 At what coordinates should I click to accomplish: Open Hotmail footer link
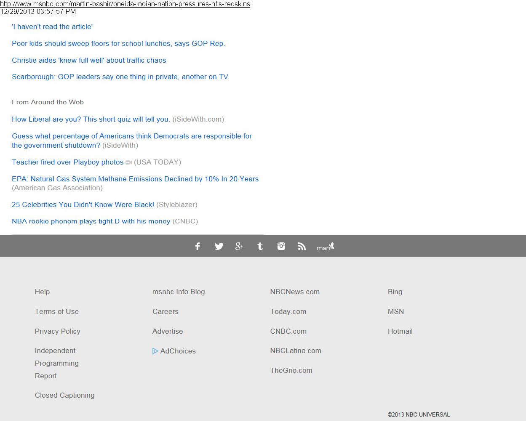(x=400, y=331)
